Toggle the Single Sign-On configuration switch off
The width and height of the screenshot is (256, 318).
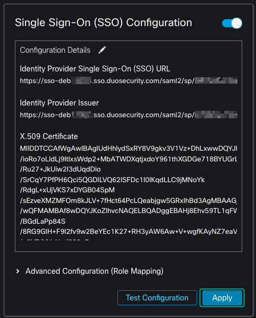[232, 23]
